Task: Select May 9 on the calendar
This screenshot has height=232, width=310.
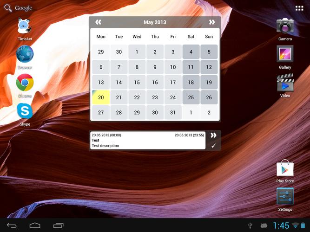Action: 155,67
